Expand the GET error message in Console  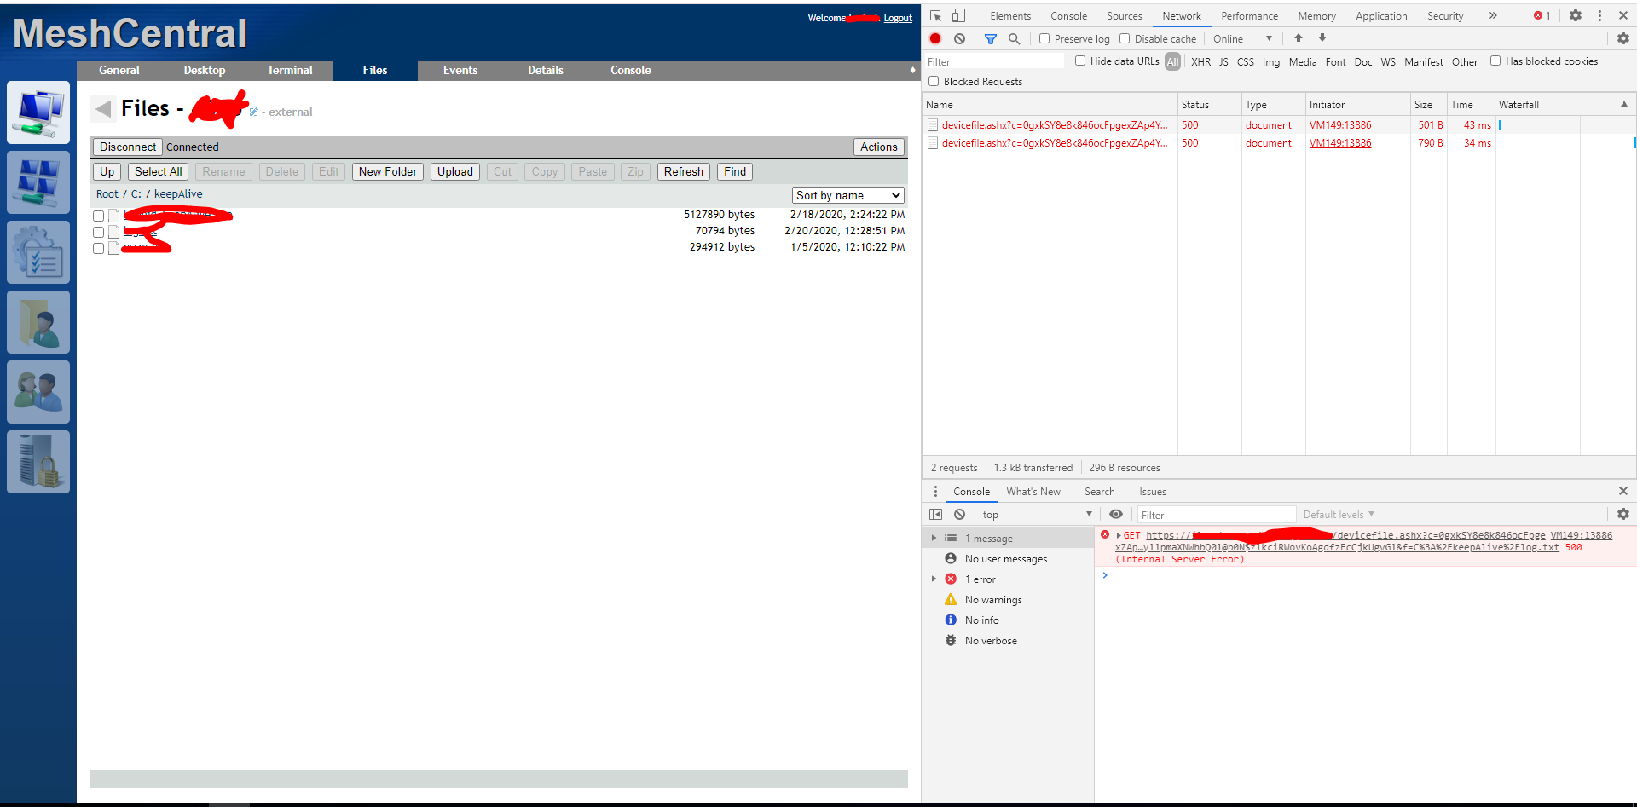(x=1119, y=535)
